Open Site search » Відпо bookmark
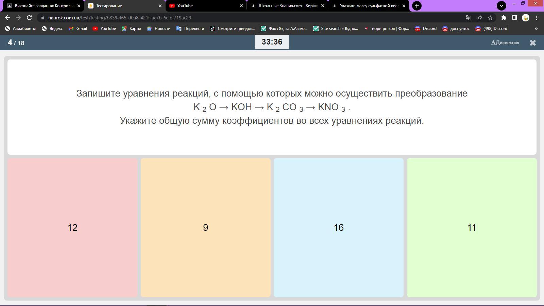Screen dimensions: 544x306 [336, 29]
